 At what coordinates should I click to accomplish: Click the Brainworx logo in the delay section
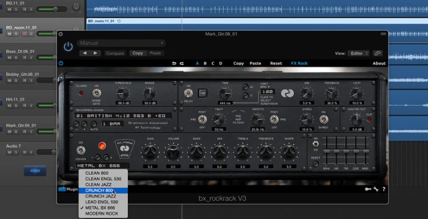click(288, 94)
